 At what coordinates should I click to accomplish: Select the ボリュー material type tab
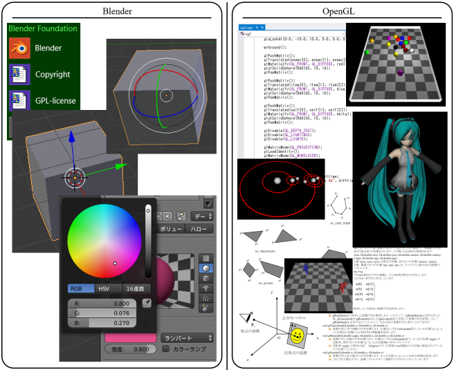tap(172, 229)
